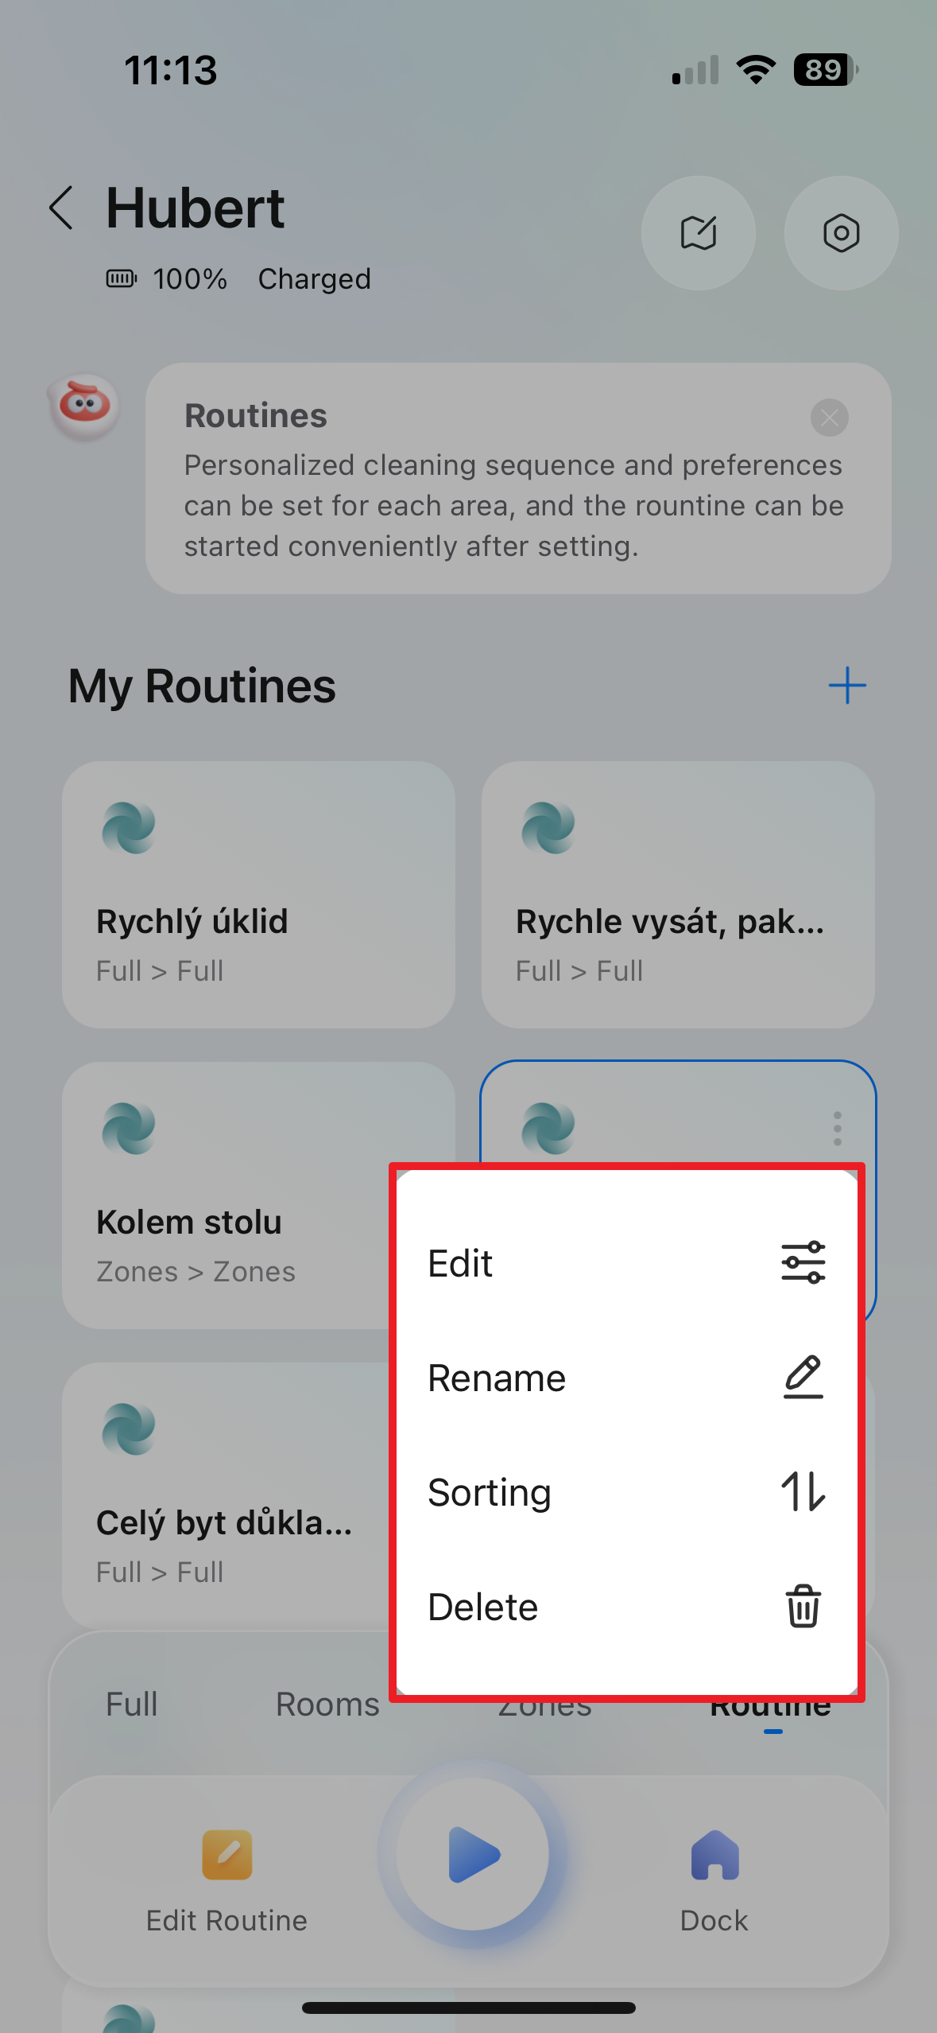Viewport: 937px width, 2033px height.
Task: Tap the back arrow beside Hubert
Action: pos(61,208)
